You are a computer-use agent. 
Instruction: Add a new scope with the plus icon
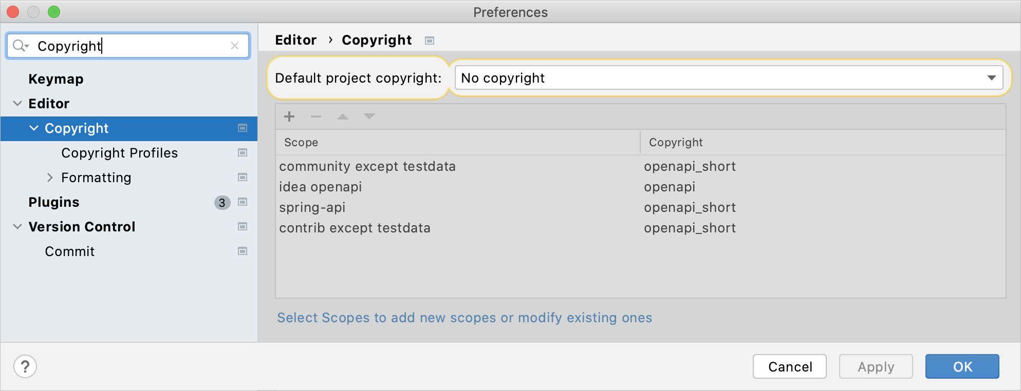coord(289,116)
